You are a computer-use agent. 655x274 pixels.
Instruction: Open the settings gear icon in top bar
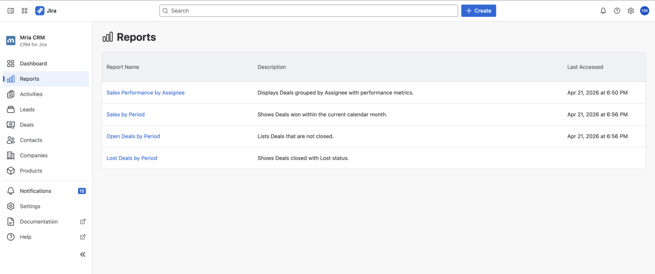click(630, 11)
